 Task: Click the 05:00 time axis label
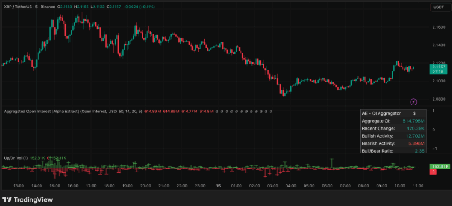click(x=309, y=186)
